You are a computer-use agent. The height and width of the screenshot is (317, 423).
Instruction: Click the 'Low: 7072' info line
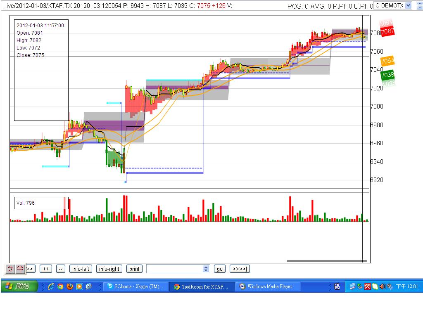(x=29, y=48)
